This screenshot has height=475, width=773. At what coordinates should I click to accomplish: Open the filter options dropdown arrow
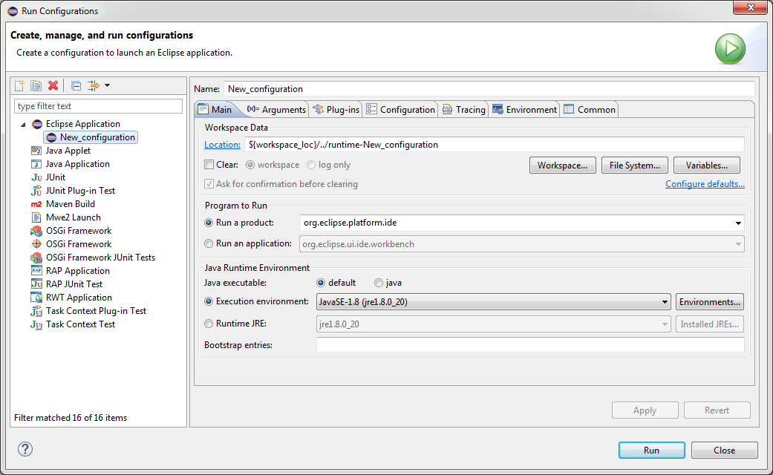(108, 86)
